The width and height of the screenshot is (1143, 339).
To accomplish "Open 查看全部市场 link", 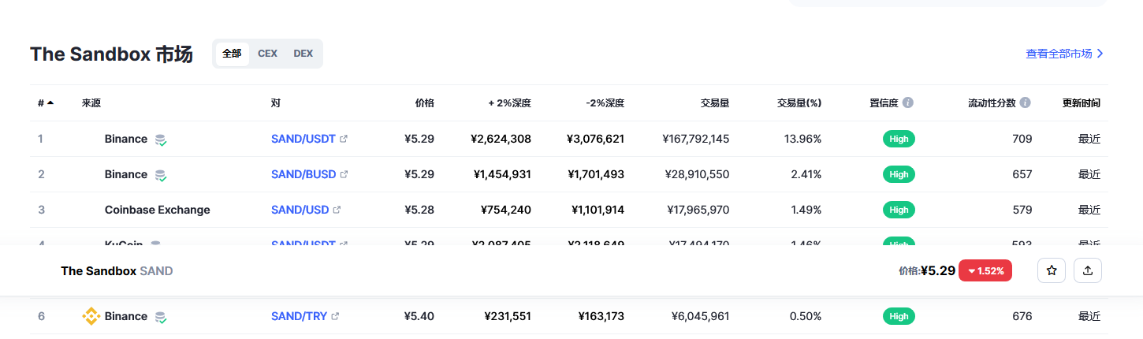I will click(x=1064, y=54).
